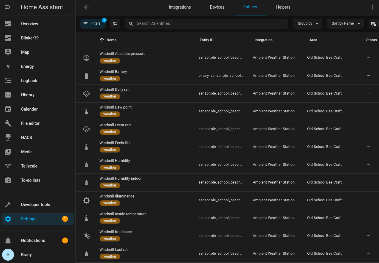Open the Tailscale icon
379x263 pixels.
[8, 166]
